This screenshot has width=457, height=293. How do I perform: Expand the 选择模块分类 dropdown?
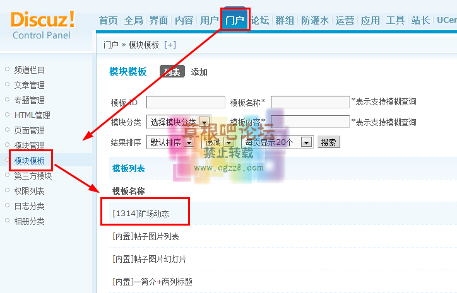pos(179,122)
